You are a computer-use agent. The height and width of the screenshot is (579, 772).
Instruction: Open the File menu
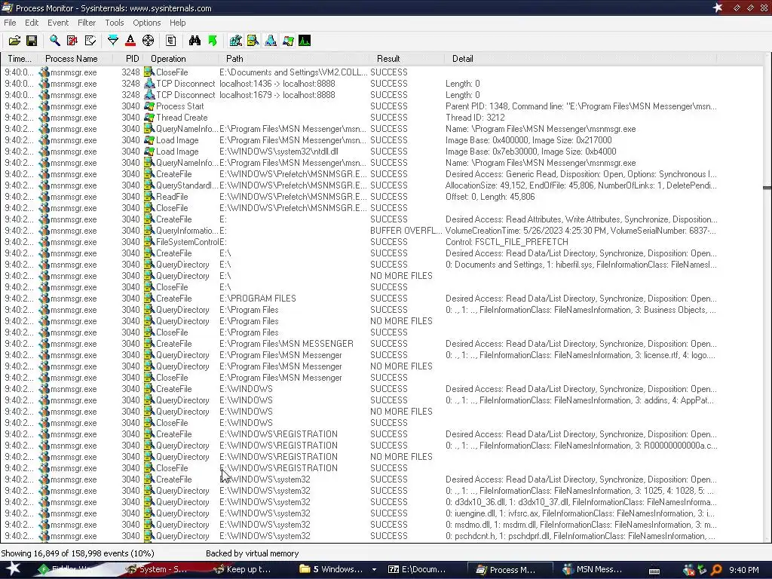click(10, 23)
